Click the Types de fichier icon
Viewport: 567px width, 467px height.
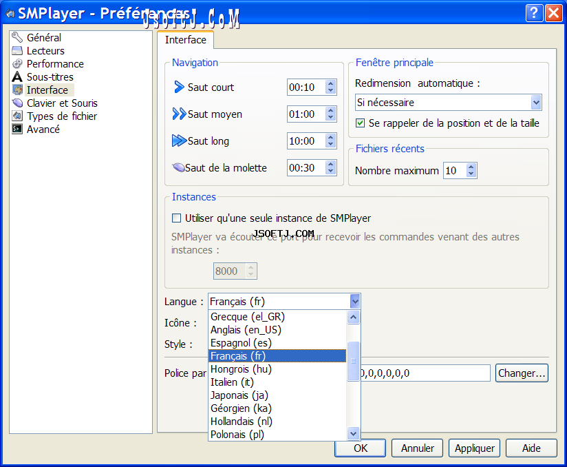tap(17, 116)
